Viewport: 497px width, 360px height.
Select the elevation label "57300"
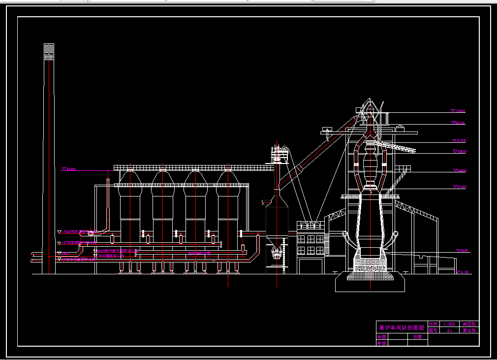[x=461, y=140]
